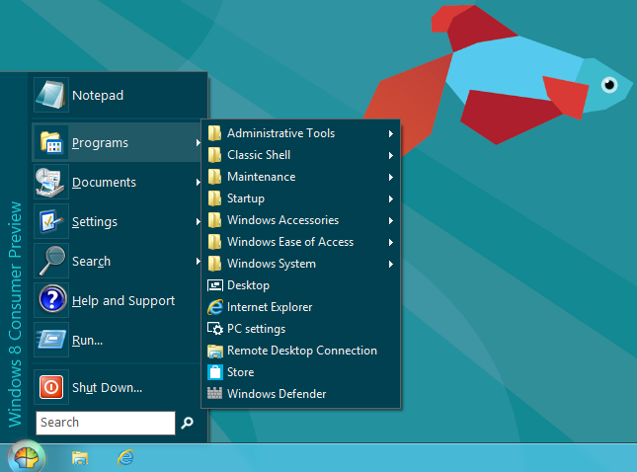Open Internet Explorer text in Programs submenu
This screenshot has width=637, height=472.
tap(270, 307)
